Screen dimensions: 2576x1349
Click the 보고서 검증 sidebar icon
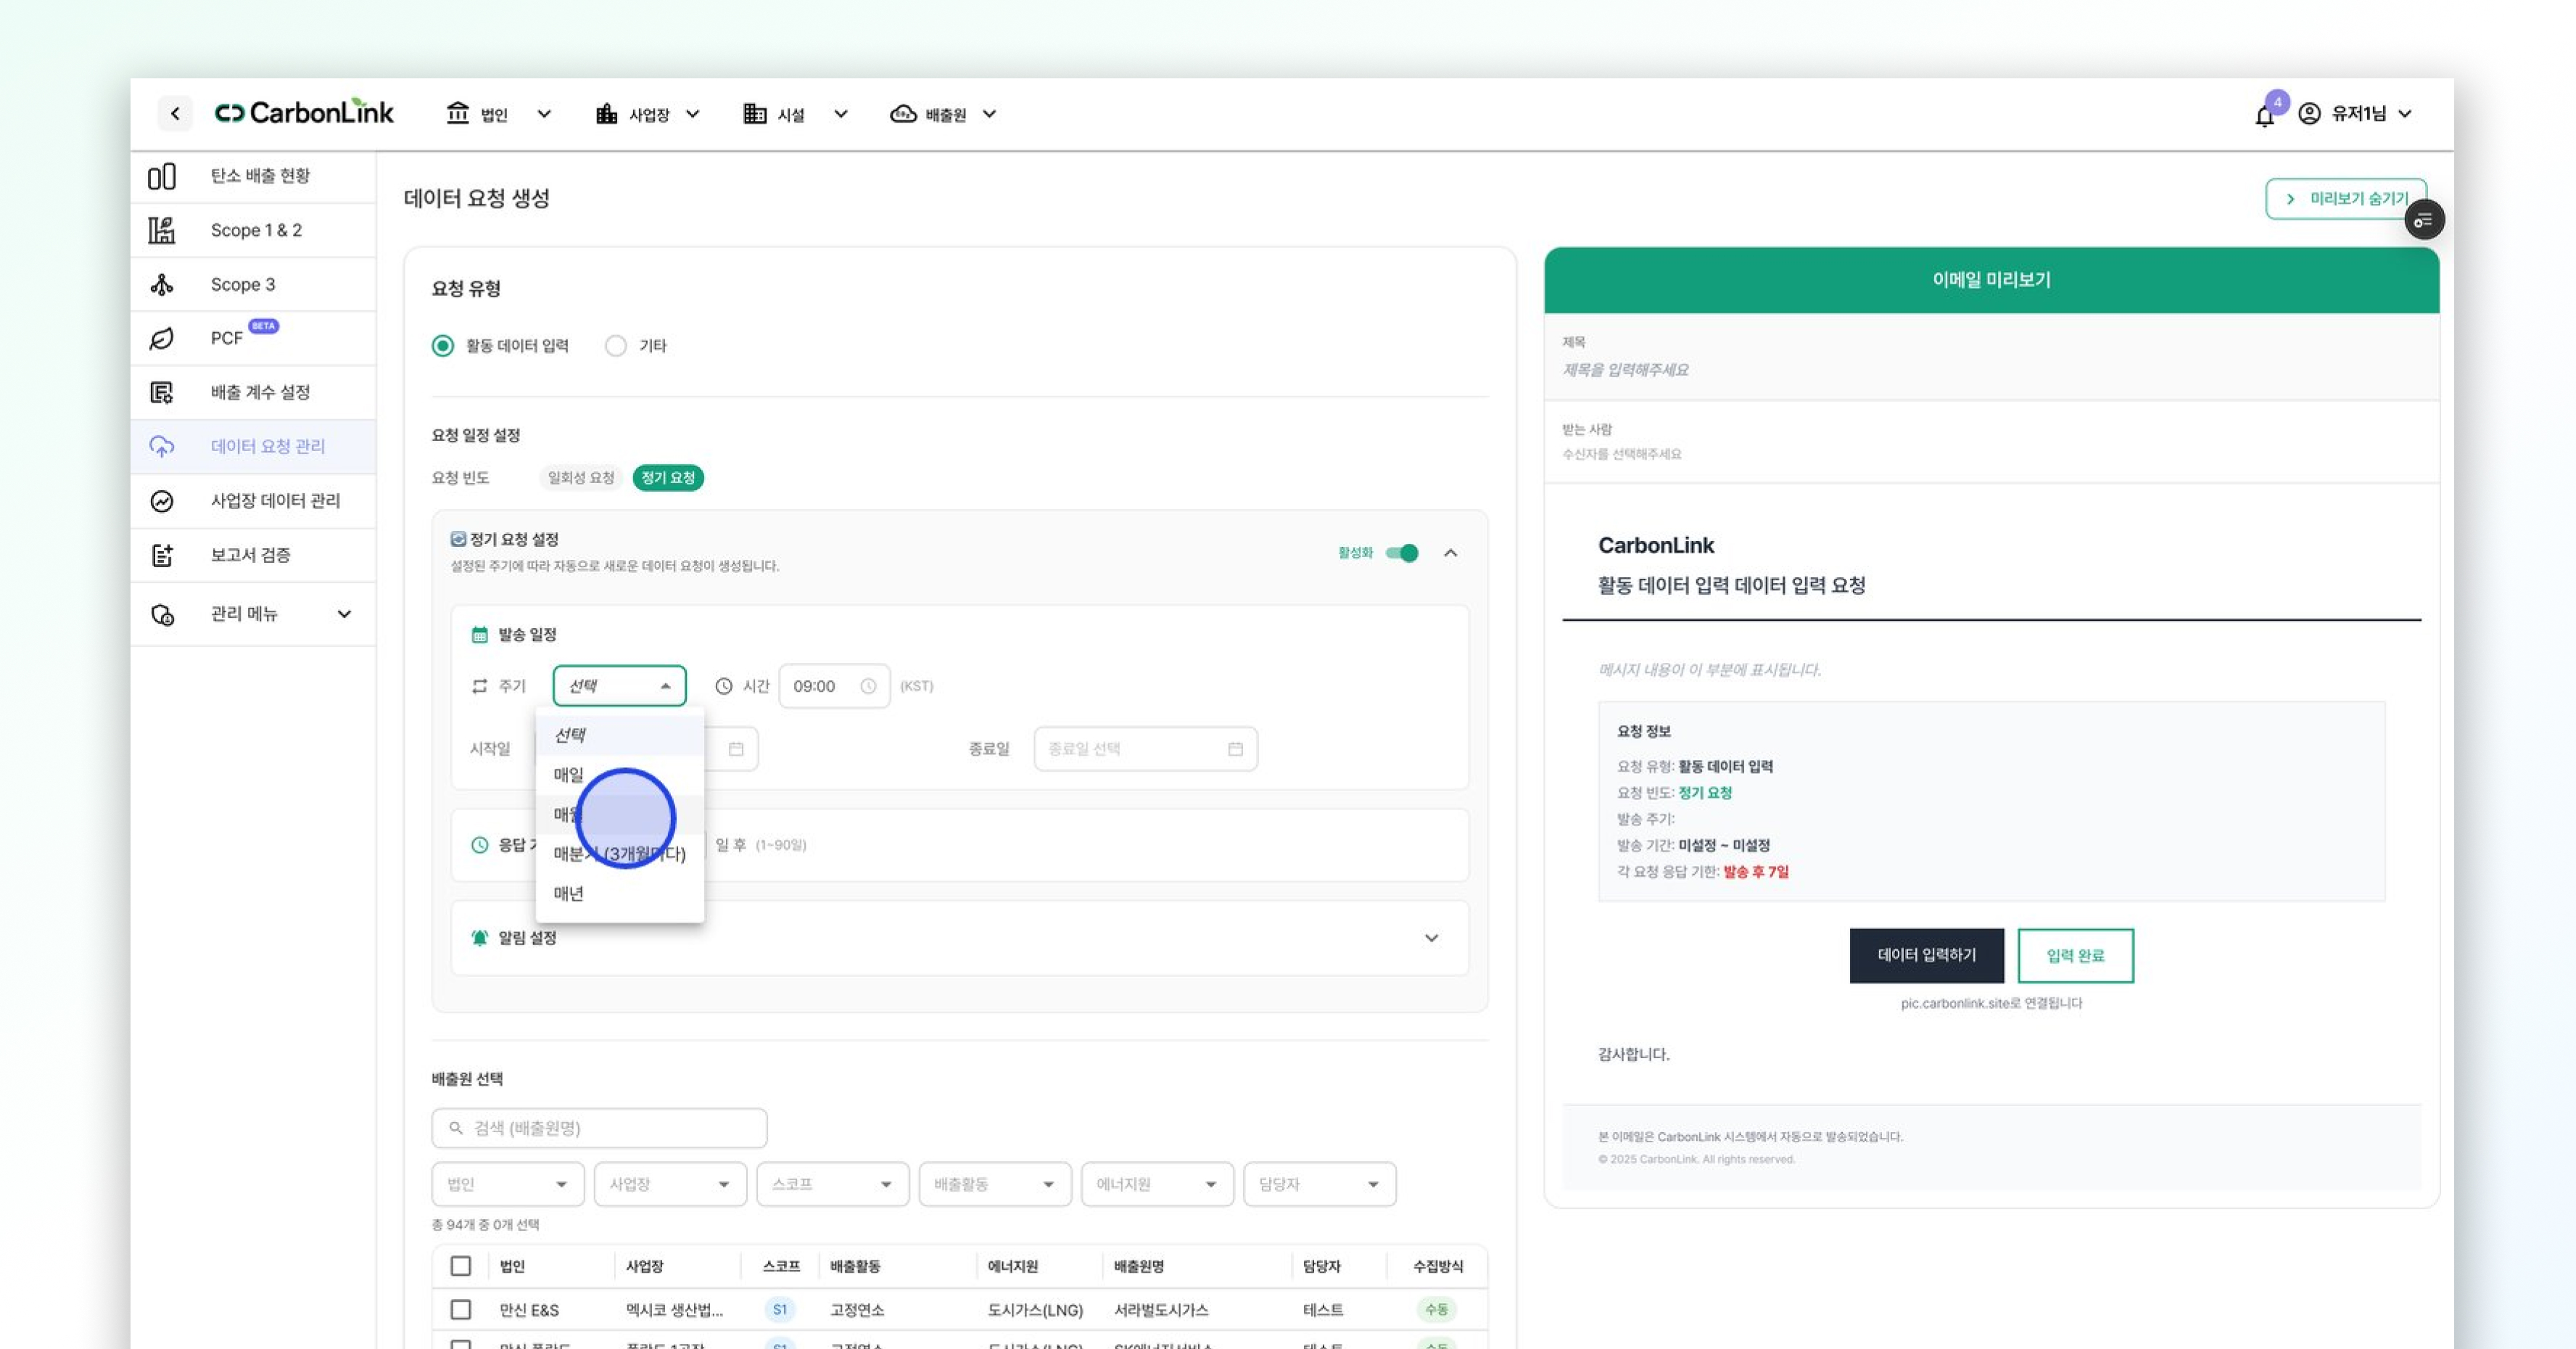coord(162,555)
